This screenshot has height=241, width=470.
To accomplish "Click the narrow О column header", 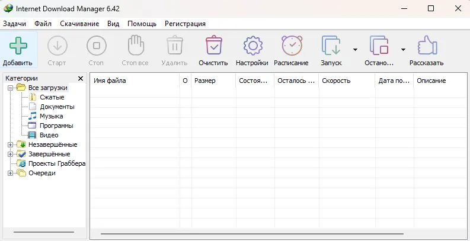I will point(186,81).
